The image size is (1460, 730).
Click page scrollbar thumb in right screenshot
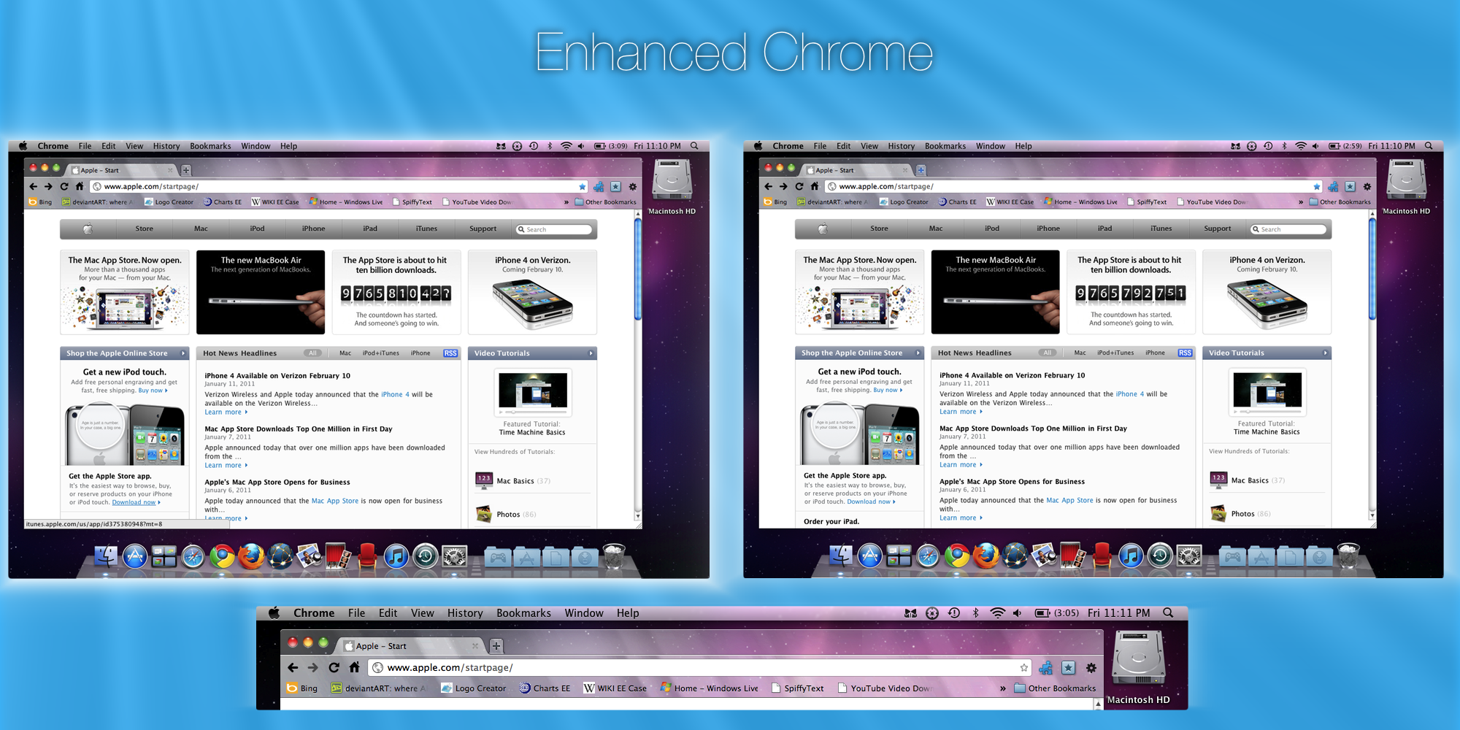click(x=1372, y=270)
